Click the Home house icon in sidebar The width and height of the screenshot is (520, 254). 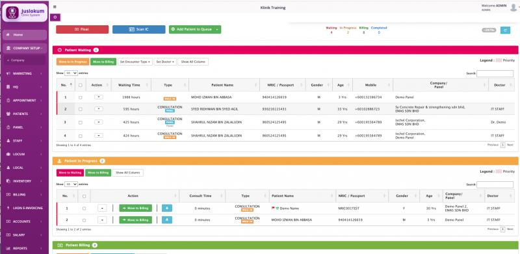tap(8, 35)
